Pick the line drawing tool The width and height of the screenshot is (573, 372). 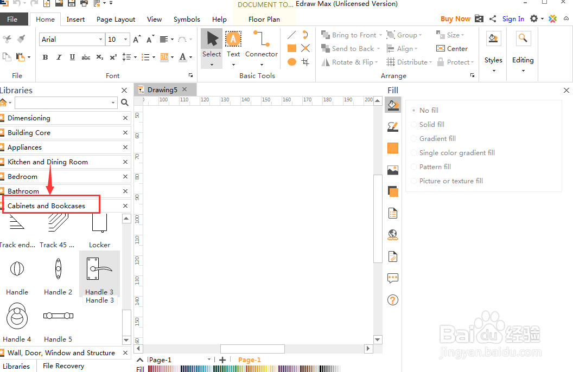[x=291, y=35]
